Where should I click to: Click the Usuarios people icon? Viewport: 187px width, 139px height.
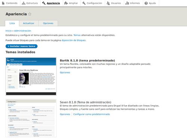point(108,3)
